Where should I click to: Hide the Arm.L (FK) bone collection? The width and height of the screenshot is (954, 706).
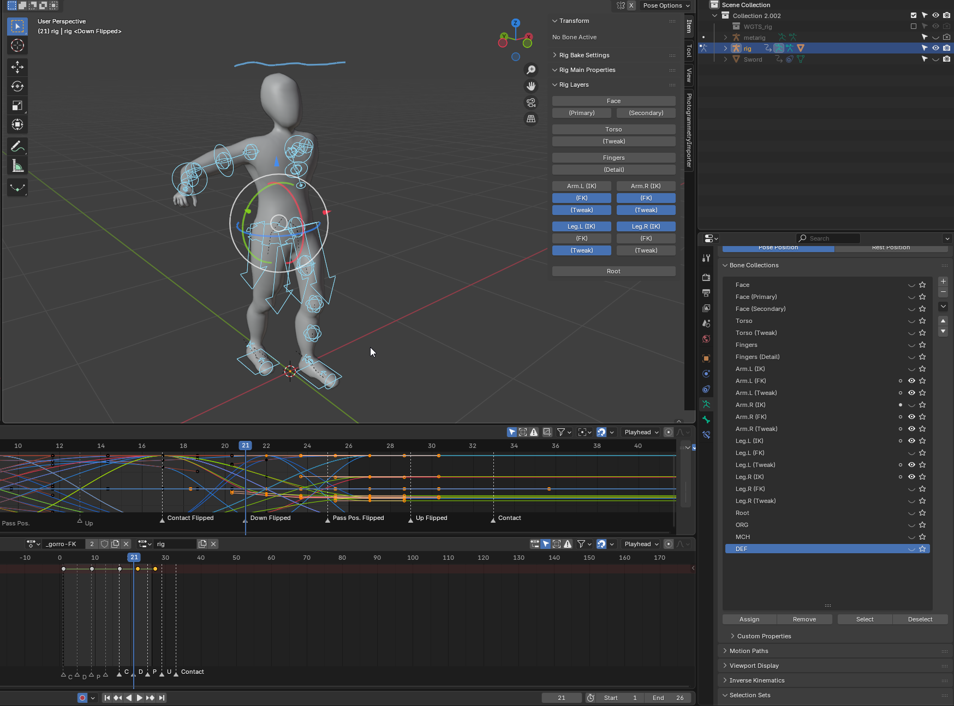pos(911,381)
